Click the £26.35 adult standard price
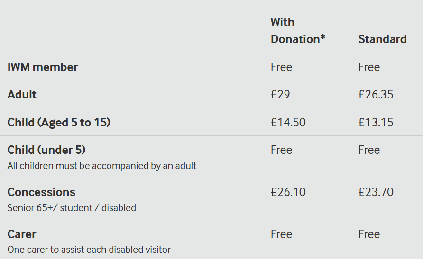423x259 pixels. 376,95
